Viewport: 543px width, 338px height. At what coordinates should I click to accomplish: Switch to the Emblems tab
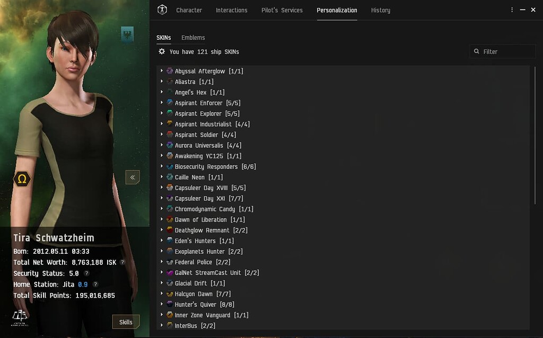click(x=193, y=38)
